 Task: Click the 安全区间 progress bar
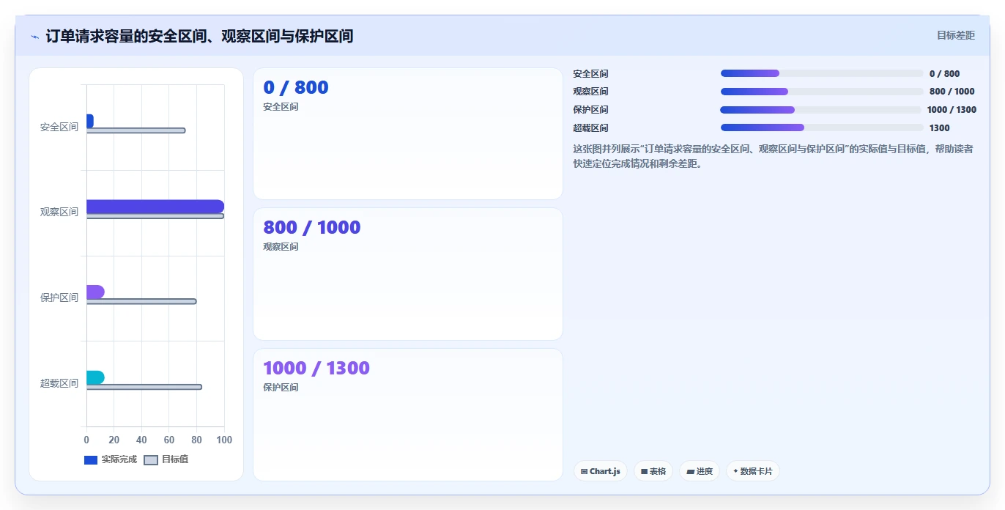(822, 73)
